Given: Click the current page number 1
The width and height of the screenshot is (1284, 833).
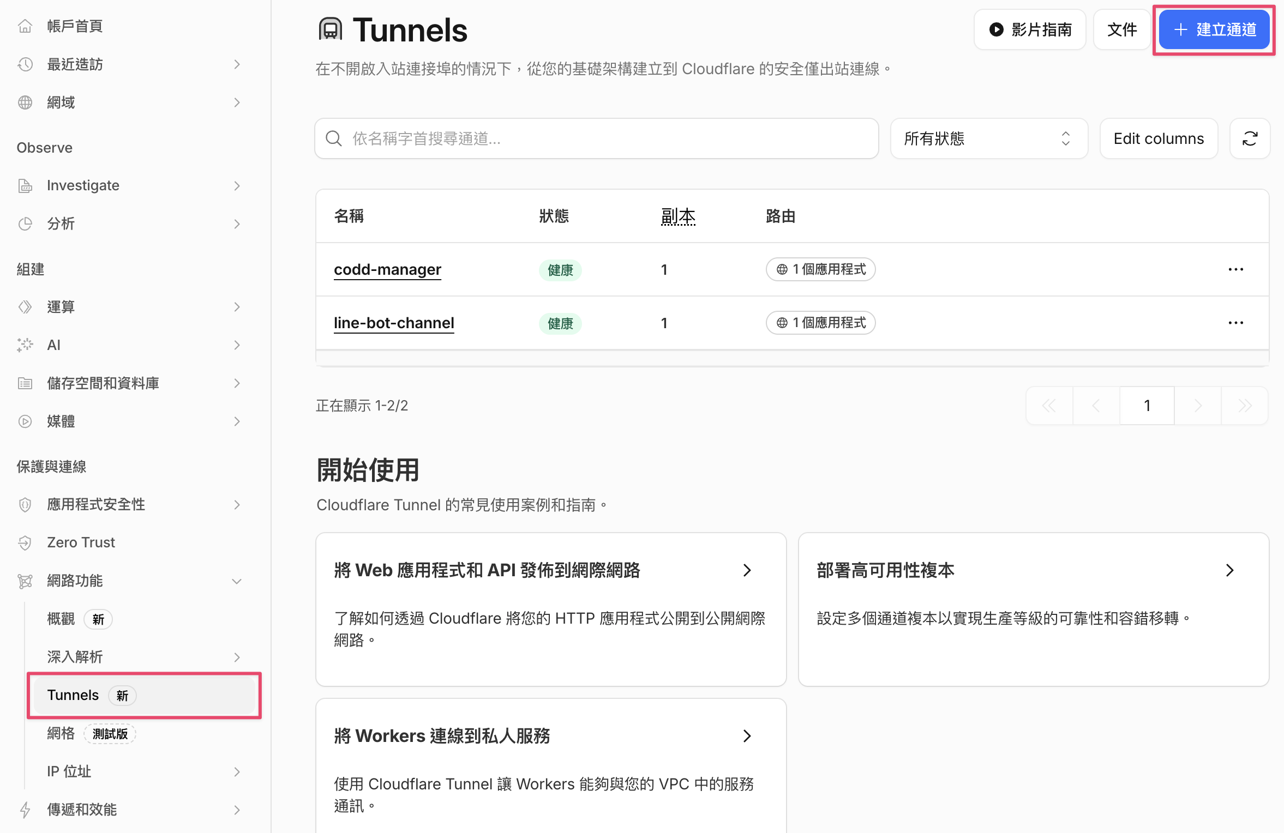Looking at the screenshot, I should coord(1147,406).
